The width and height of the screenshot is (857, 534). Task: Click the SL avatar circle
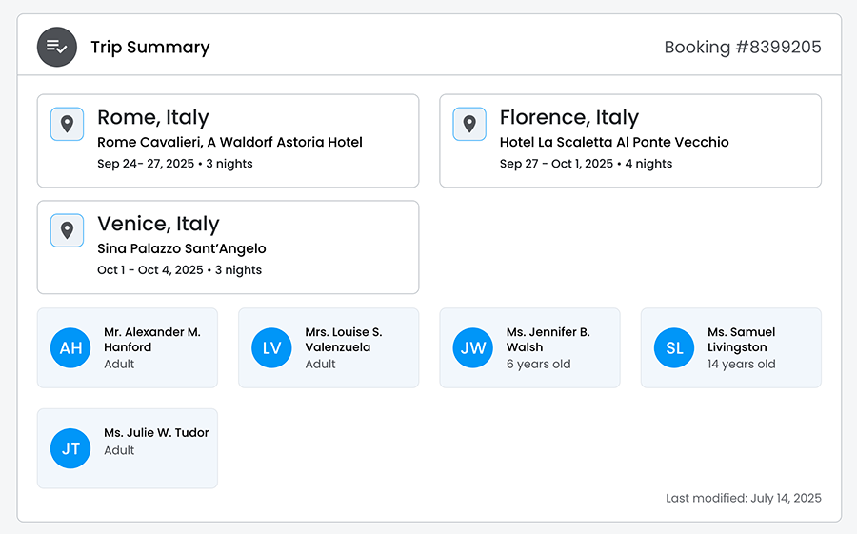click(674, 348)
